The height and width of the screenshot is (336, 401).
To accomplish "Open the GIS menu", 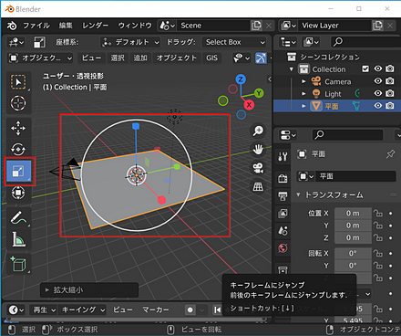I will click(x=211, y=58).
